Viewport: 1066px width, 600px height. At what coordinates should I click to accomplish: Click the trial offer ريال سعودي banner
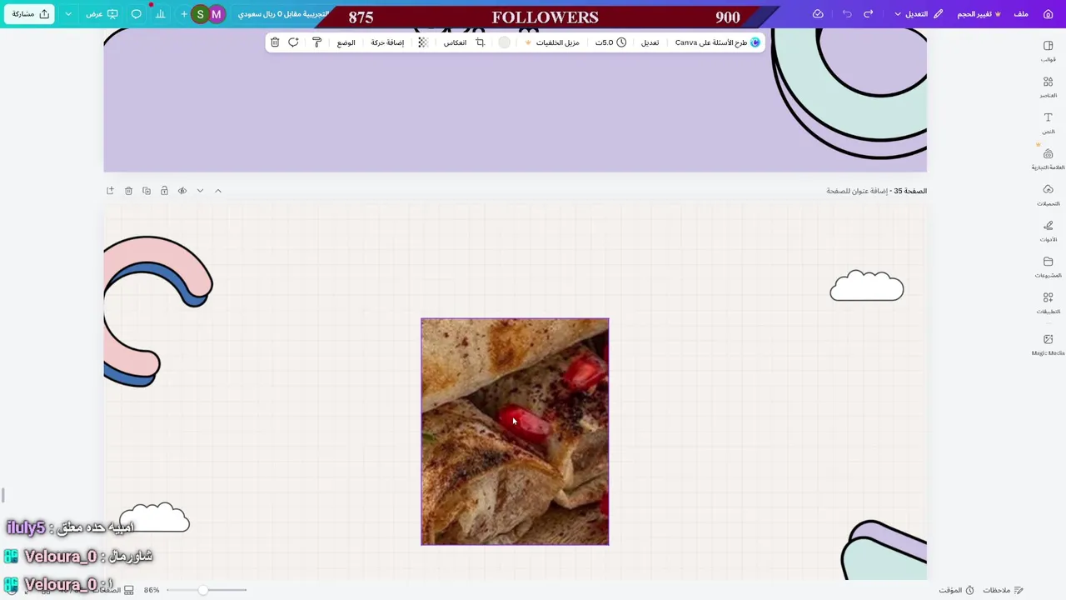283,14
